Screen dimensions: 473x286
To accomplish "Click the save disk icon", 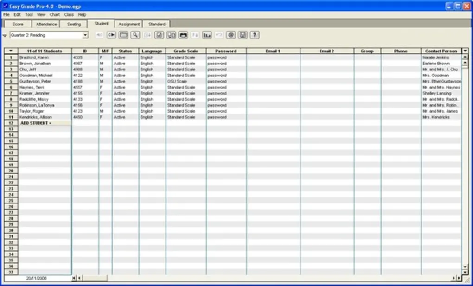I will 243,35.
